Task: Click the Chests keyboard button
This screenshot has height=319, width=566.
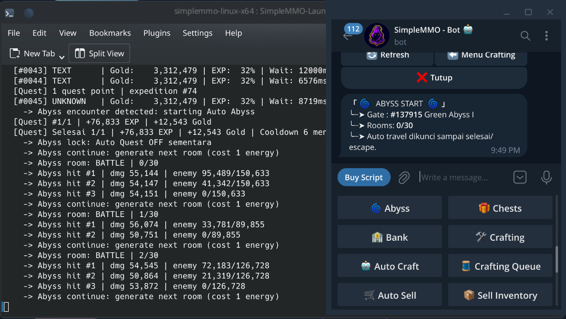Action: click(500, 208)
